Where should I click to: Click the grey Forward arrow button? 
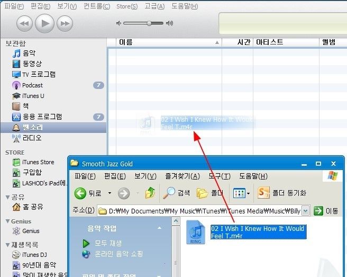coord(124,193)
